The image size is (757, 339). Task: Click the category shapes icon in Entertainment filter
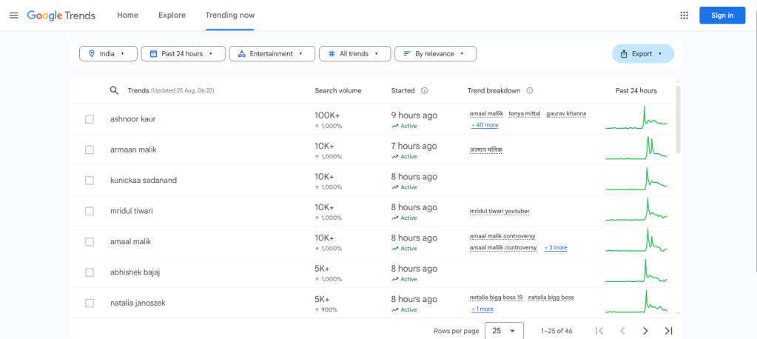pyautogui.click(x=242, y=53)
